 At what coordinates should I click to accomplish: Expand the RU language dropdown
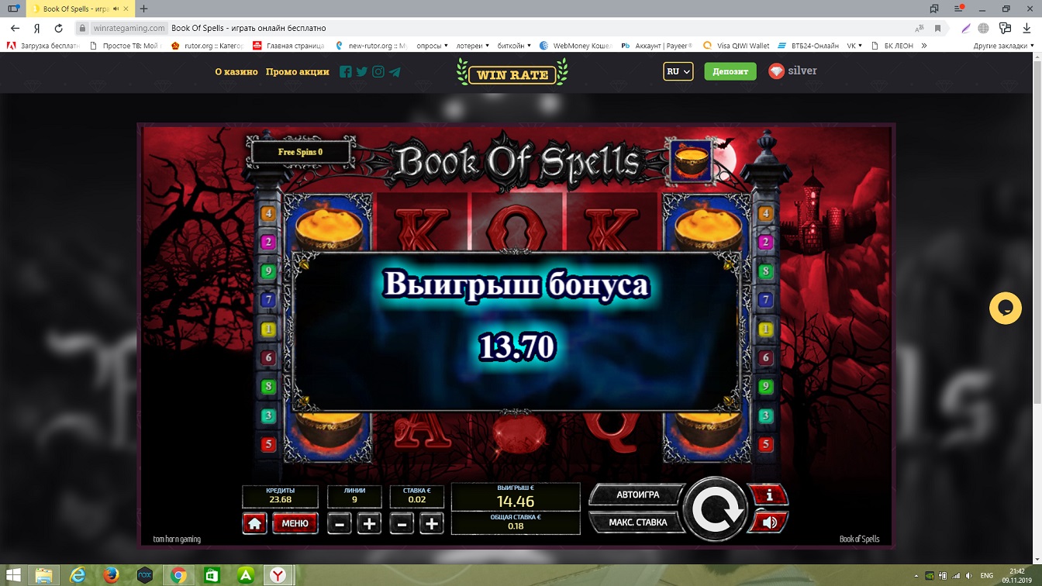tap(678, 71)
